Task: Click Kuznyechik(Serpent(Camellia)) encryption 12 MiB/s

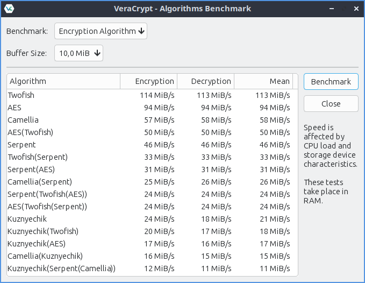Action: point(159,268)
